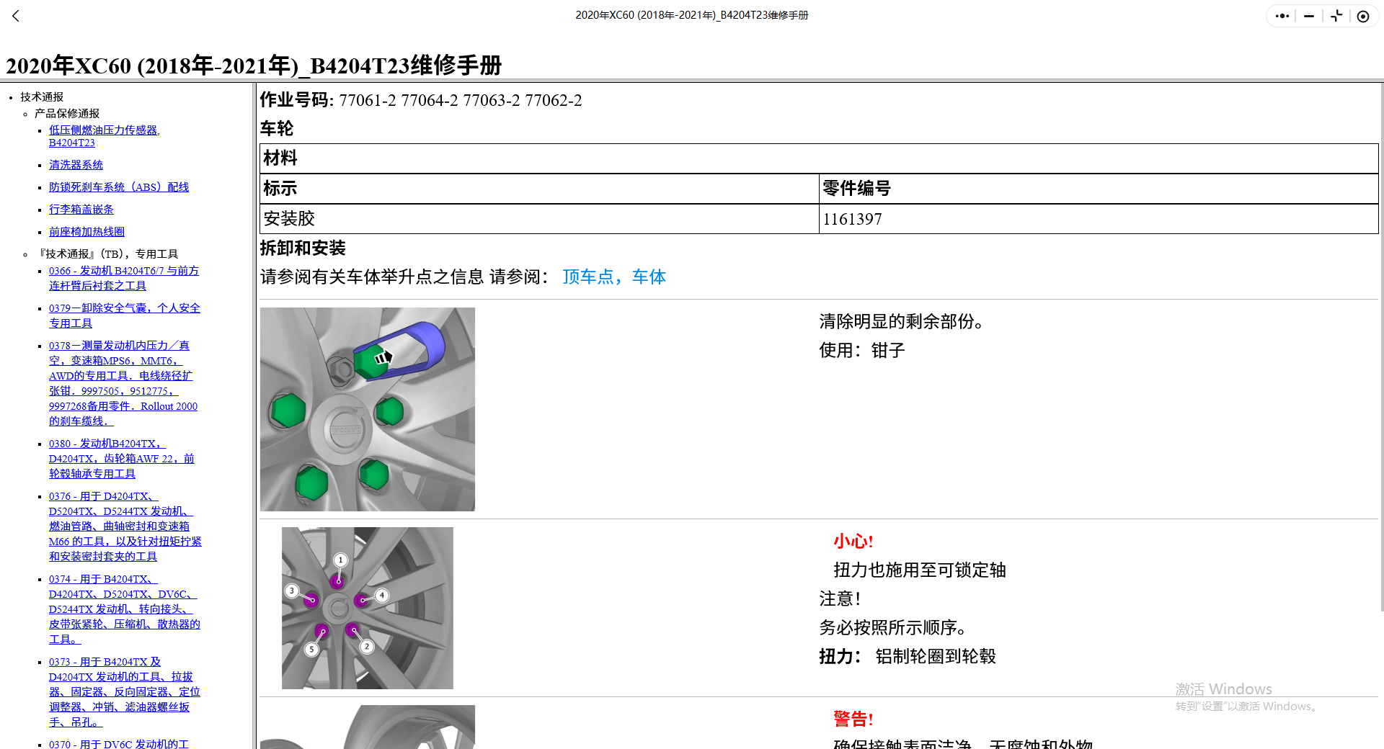Viewport: 1384px width, 749px height.
Task: Click the 车轮 section heading
Action: (x=277, y=129)
